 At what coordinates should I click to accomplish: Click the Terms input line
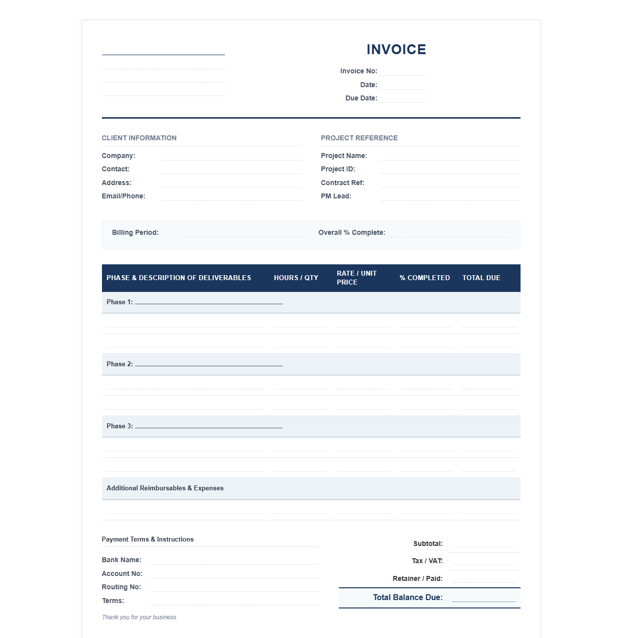(x=235, y=601)
